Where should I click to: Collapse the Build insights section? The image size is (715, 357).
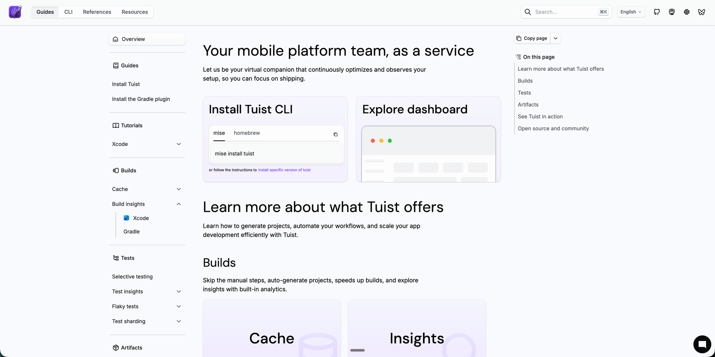(x=179, y=204)
